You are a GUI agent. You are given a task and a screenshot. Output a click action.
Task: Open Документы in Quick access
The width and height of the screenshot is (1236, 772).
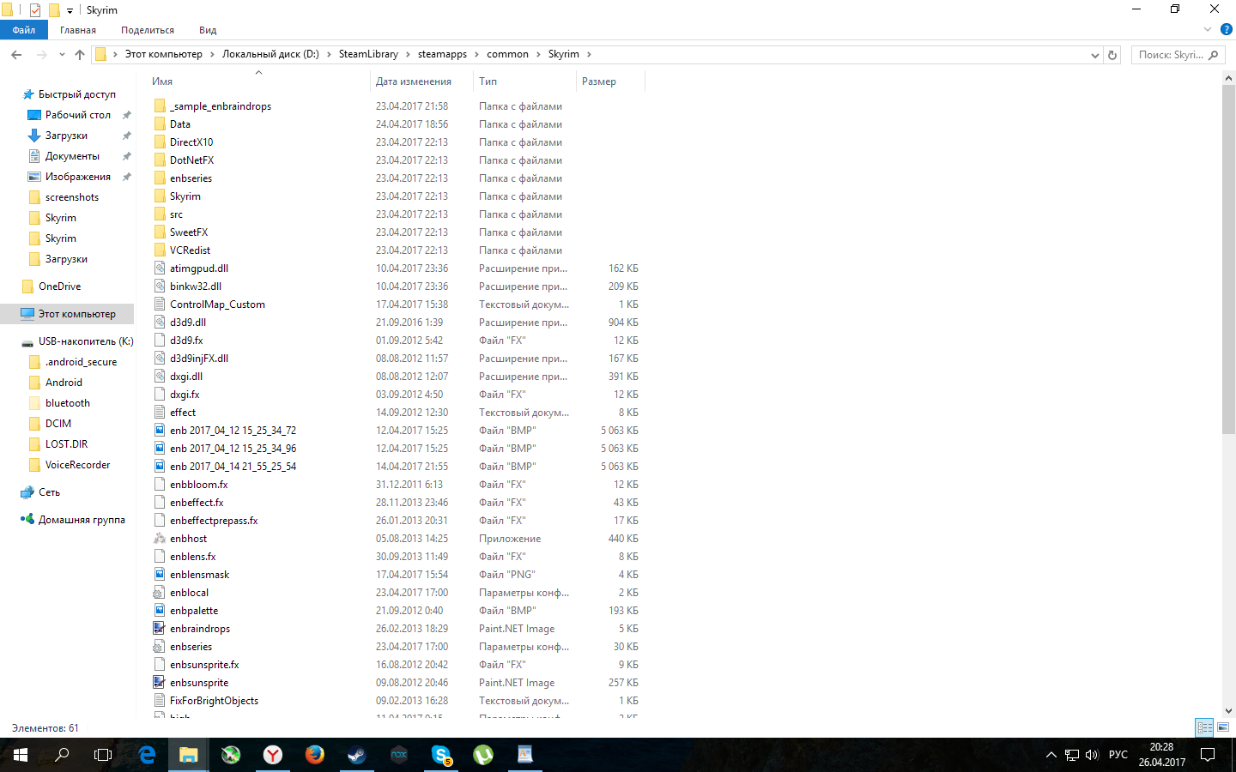(x=72, y=156)
